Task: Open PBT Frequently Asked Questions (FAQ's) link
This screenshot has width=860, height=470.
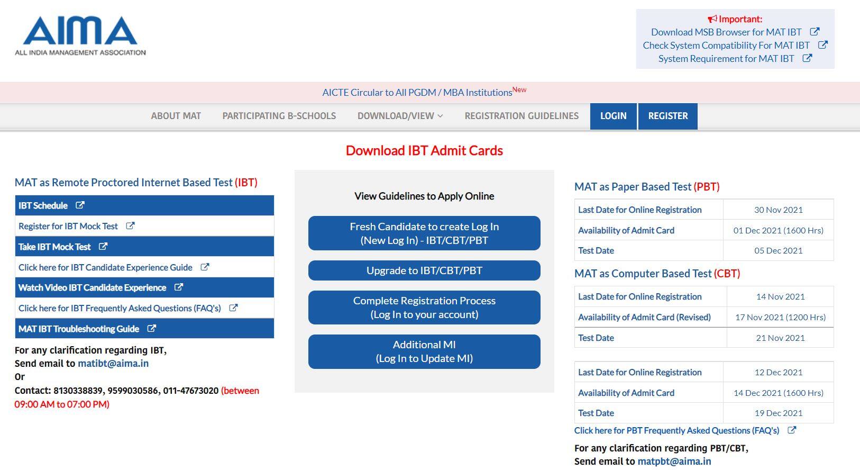Action: point(676,430)
